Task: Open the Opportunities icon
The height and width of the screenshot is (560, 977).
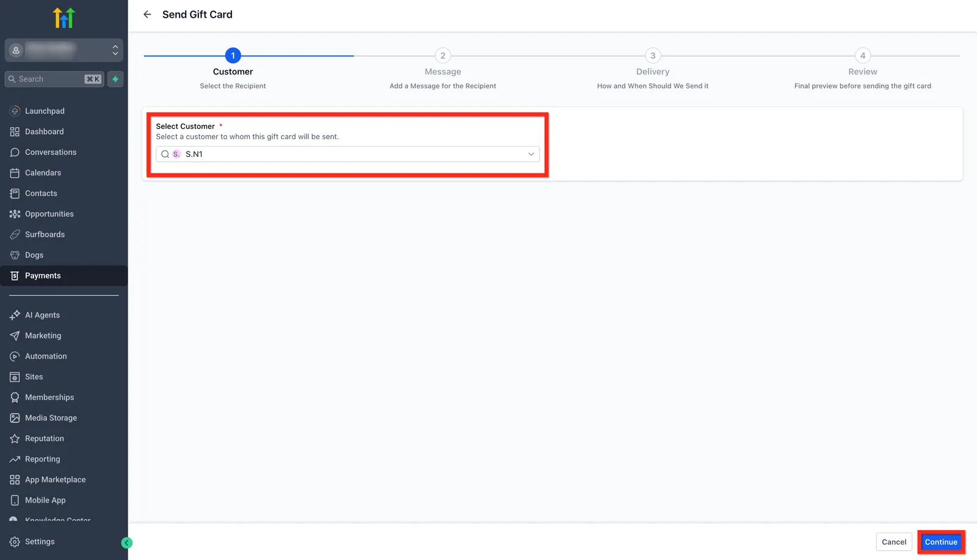Action: tap(15, 214)
